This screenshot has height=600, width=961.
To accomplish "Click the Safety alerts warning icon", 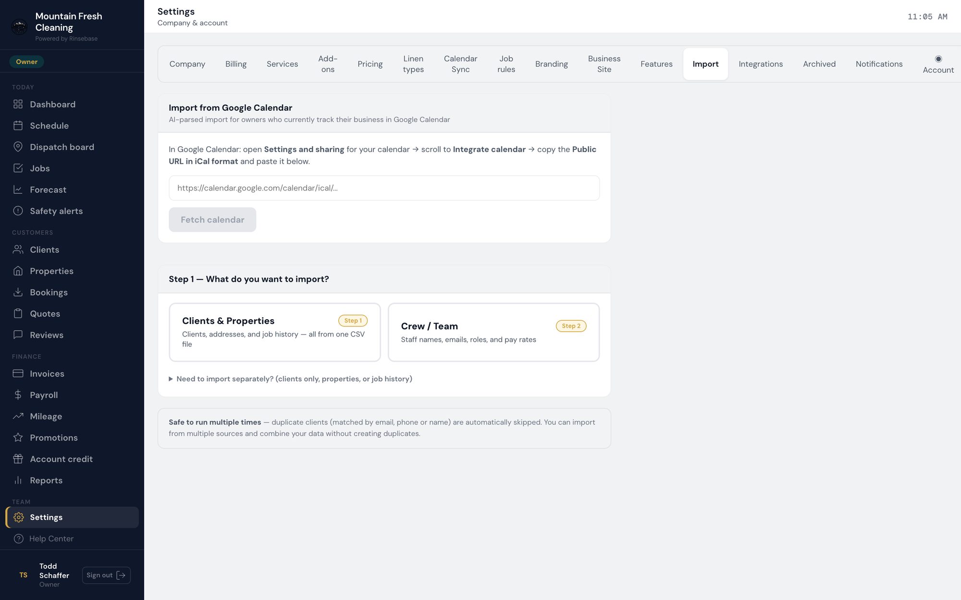I will click(x=18, y=211).
